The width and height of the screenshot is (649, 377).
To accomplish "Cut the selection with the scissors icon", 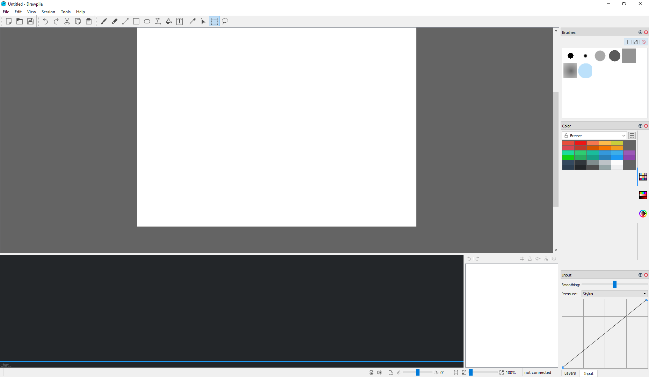I will [x=67, y=21].
